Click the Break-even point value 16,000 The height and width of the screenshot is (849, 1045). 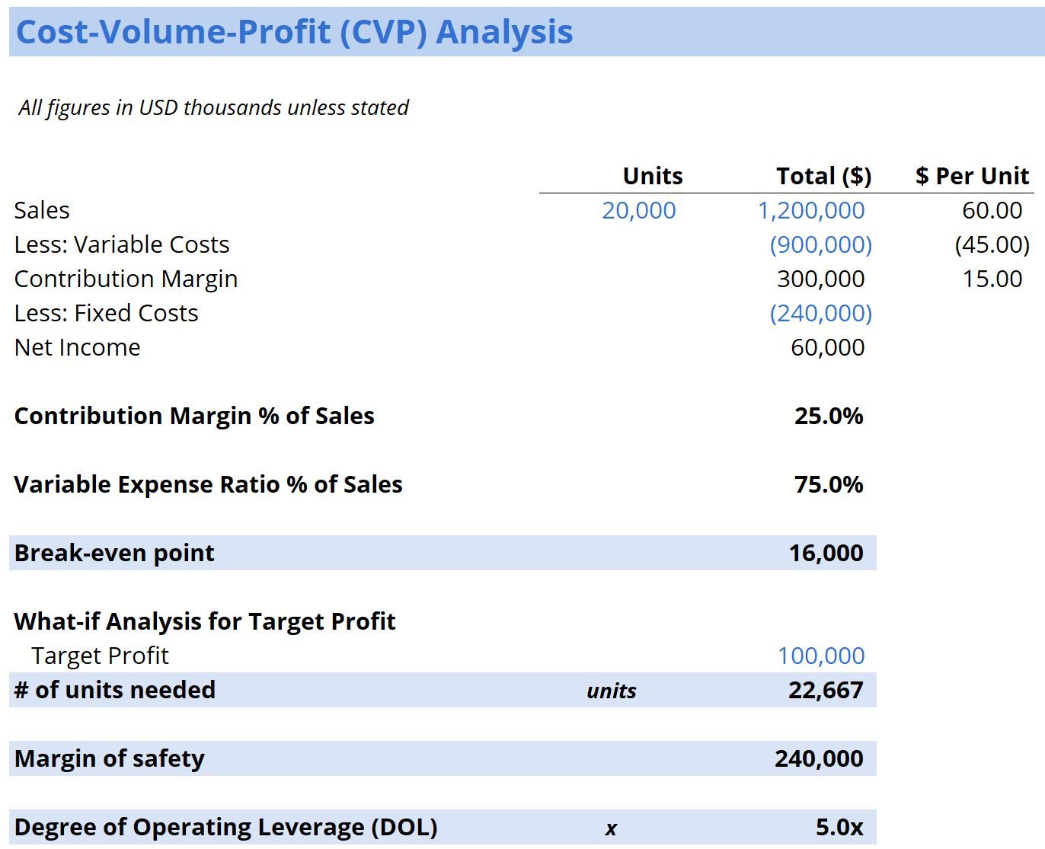point(826,553)
